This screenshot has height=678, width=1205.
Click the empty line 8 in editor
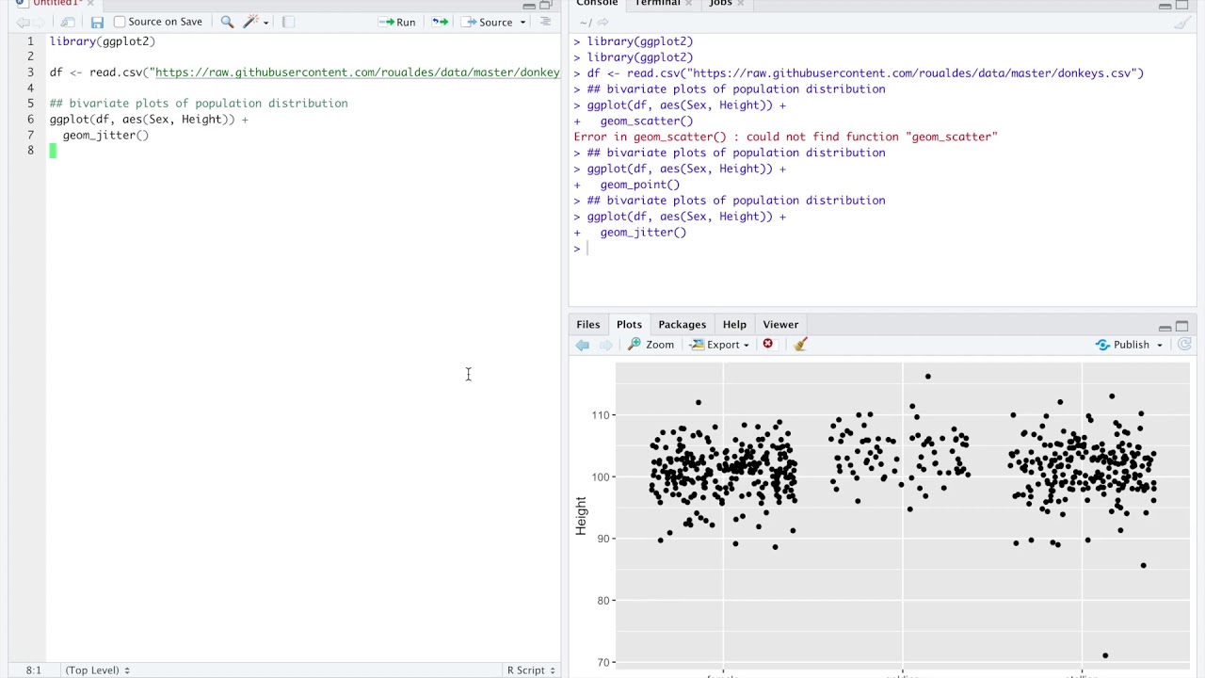point(303,151)
